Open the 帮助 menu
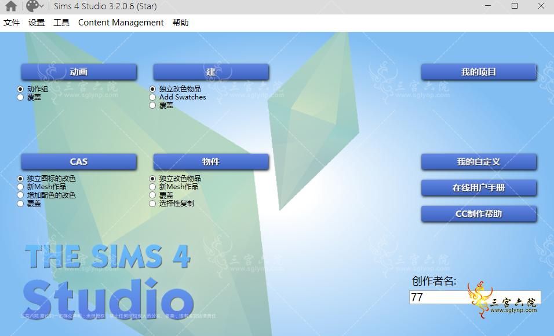The width and height of the screenshot is (554, 336). (180, 23)
